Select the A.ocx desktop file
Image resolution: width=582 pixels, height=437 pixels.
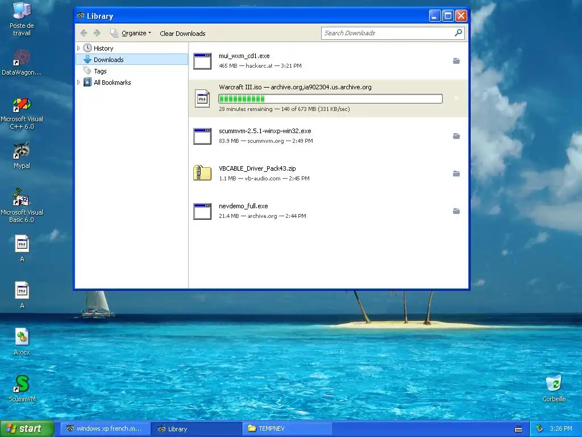[22, 342]
